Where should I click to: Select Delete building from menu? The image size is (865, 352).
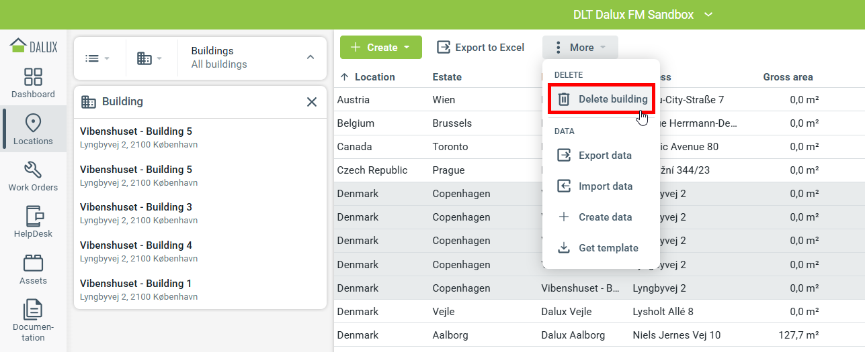click(602, 99)
